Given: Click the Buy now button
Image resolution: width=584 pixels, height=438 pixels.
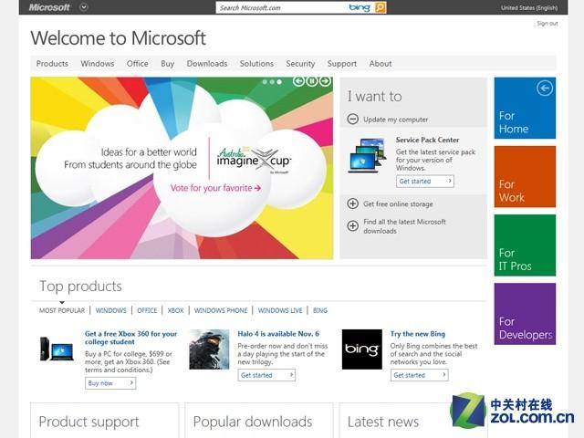Looking at the screenshot, I should [x=110, y=383].
